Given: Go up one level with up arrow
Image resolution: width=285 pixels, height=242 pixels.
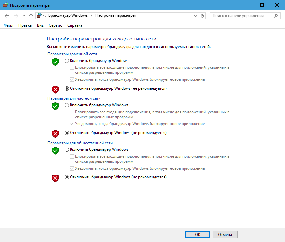Looking at the screenshot, I should (x=31, y=16).
